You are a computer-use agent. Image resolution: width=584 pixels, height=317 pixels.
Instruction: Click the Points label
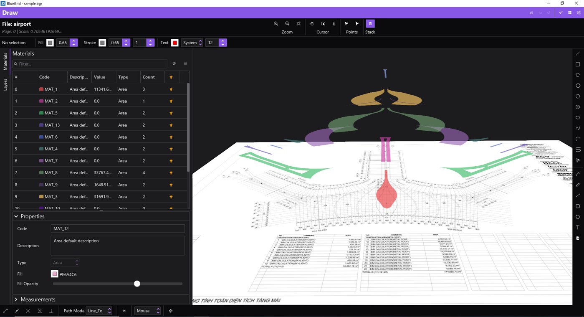[x=352, y=32]
